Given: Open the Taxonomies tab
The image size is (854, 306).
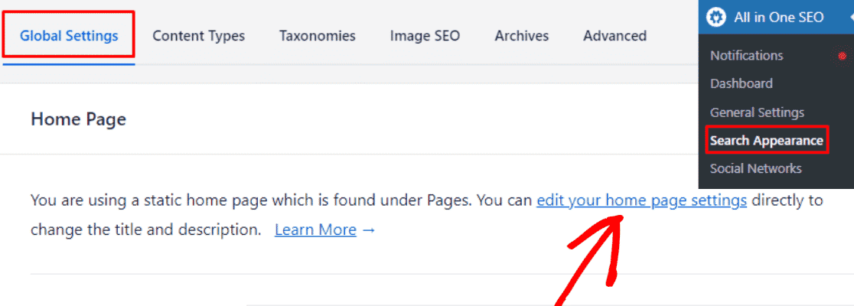Looking at the screenshot, I should pyautogui.click(x=318, y=36).
